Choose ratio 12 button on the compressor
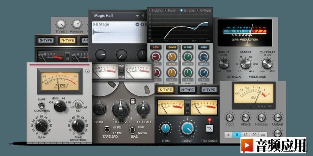 (x=245, y=135)
